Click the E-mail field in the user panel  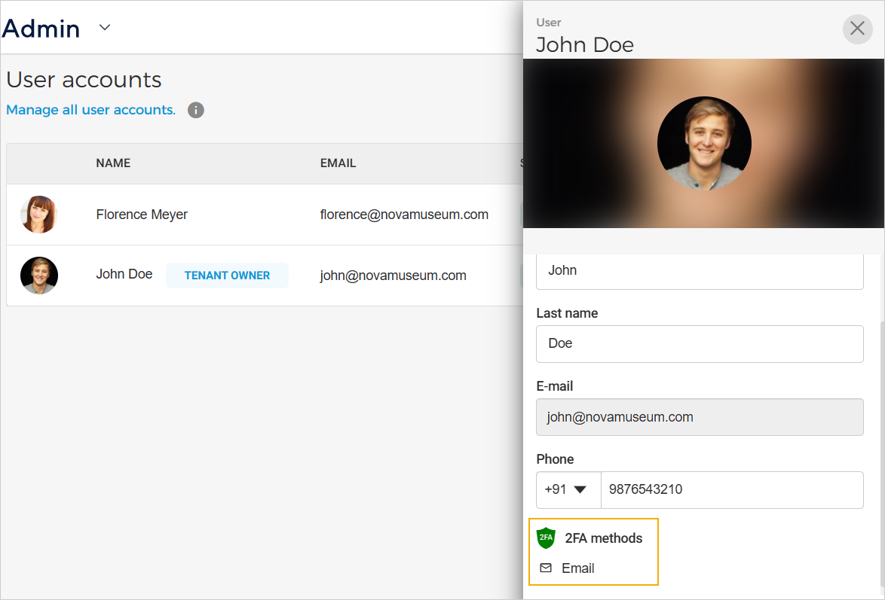coord(699,417)
